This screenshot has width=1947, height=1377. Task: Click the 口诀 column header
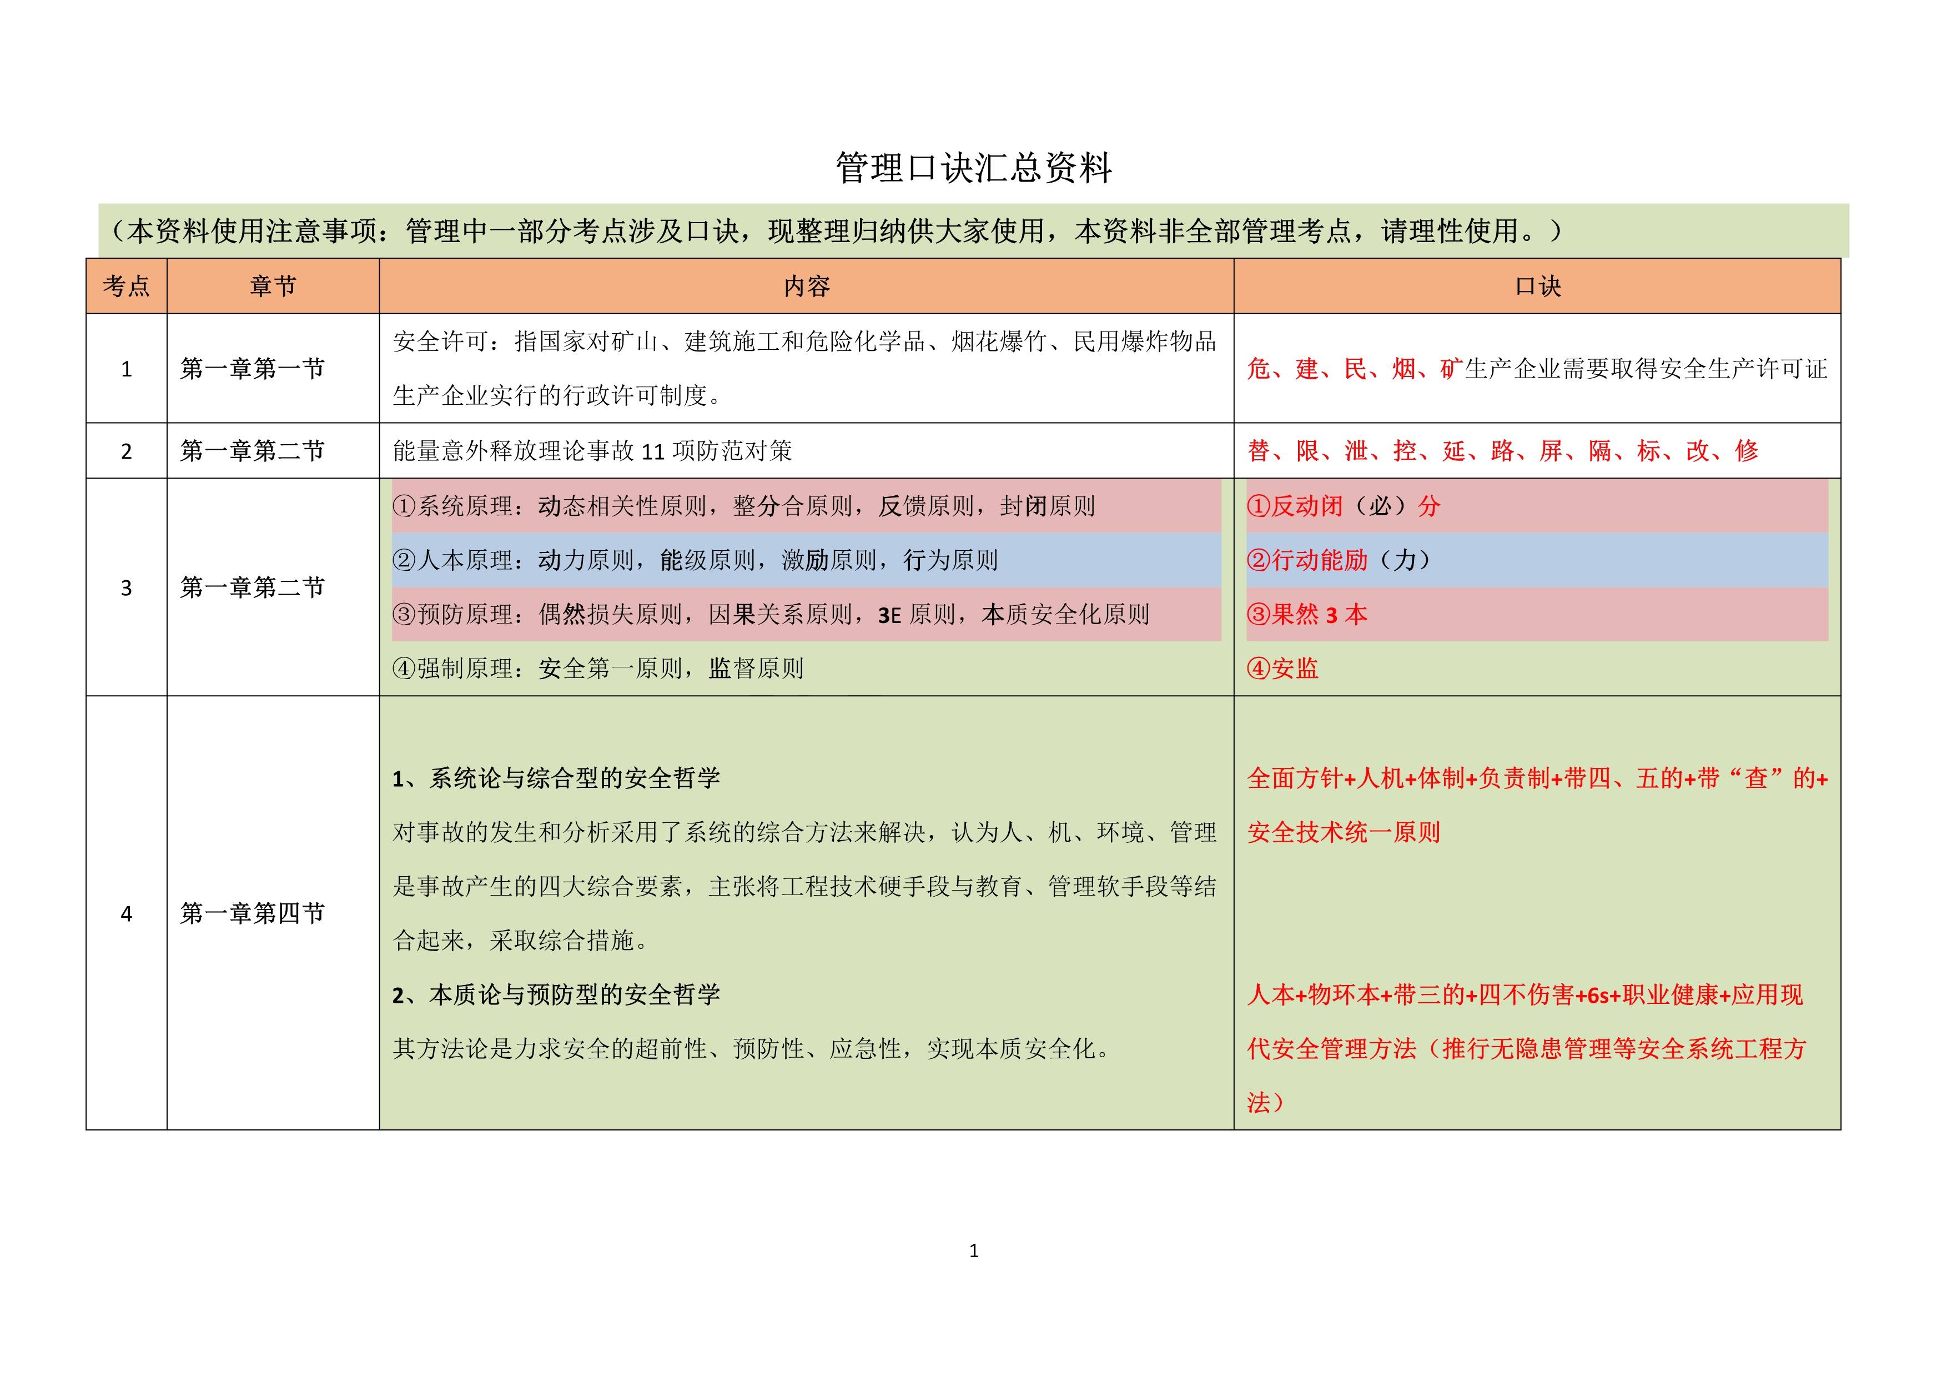tap(1537, 287)
